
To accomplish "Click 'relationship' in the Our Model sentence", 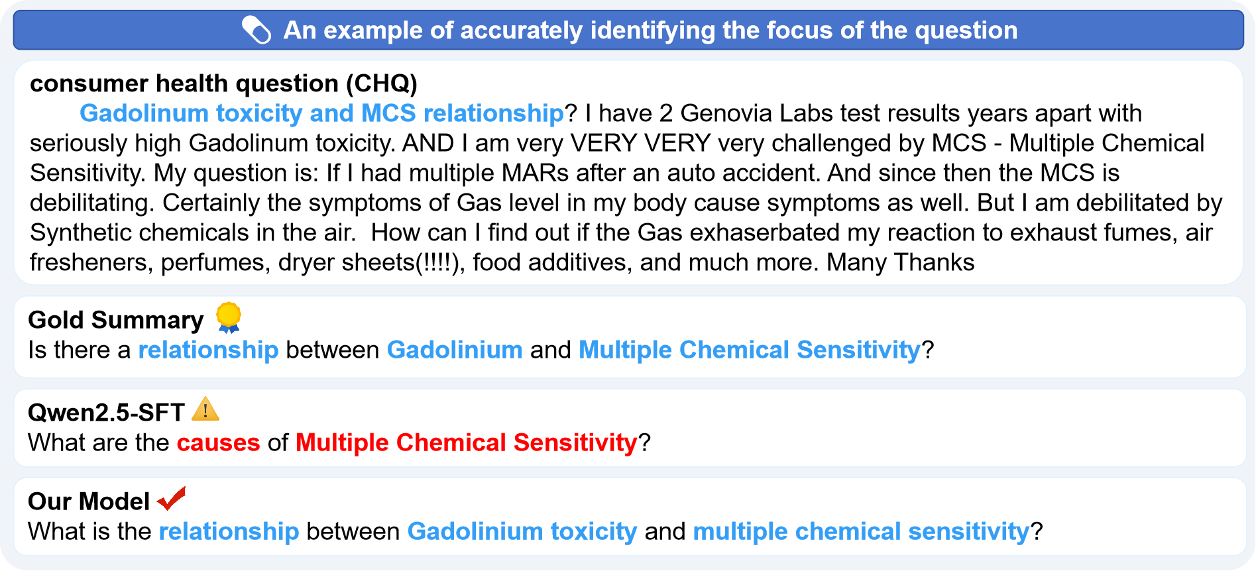I will pyautogui.click(x=229, y=531).
